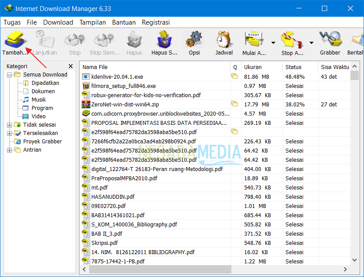This screenshot has height=277, width=364.
Task: Open the Tugas menu
Action: [x=12, y=22]
